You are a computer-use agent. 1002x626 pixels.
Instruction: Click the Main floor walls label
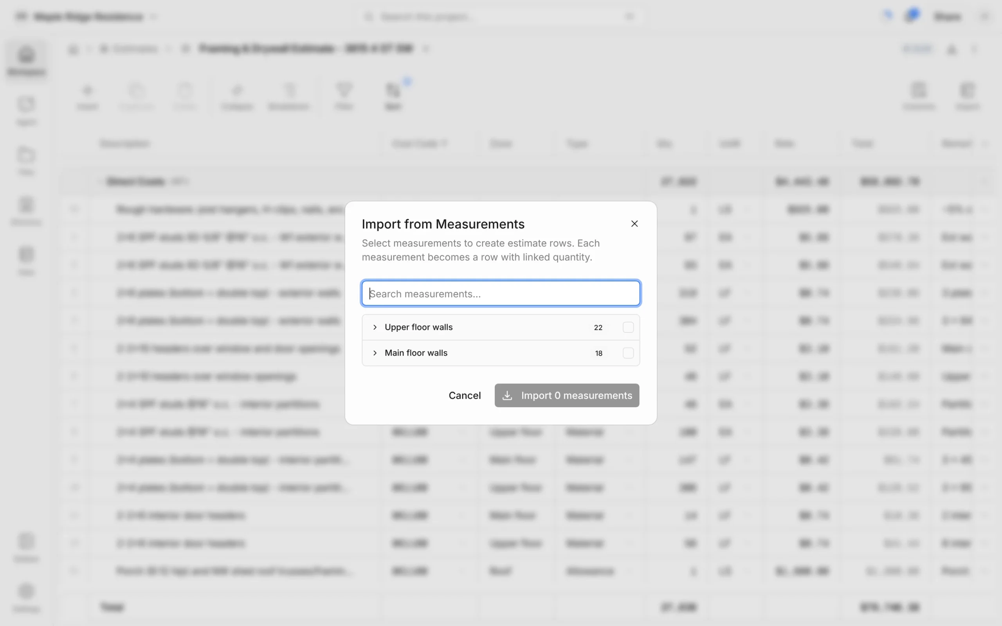(x=416, y=353)
